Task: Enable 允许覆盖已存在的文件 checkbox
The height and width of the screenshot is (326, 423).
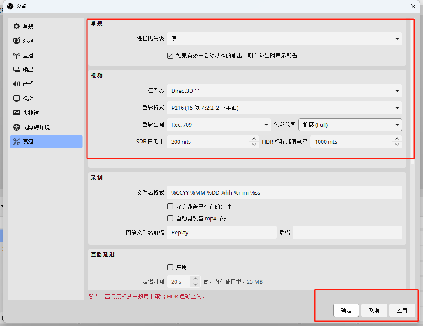Action: click(170, 206)
